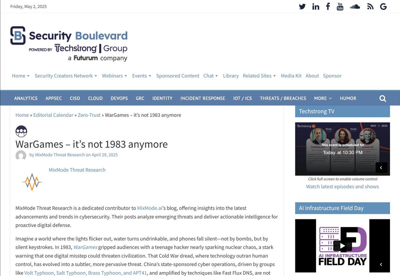400x276 pixels.
Task: Open the Library menu item
Action: tap(231, 76)
